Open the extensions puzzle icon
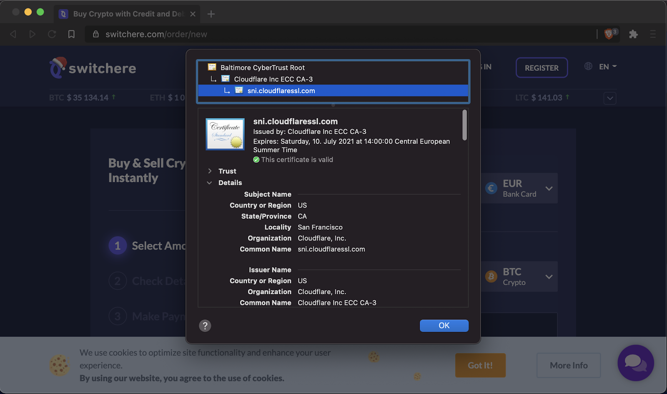Screen dimensions: 667x394 pyautogui.click(x=633, y=34)
